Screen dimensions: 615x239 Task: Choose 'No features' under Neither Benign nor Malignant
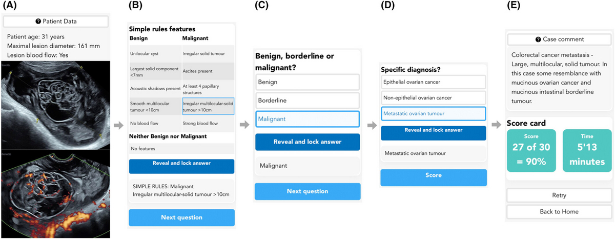[181, 149]
